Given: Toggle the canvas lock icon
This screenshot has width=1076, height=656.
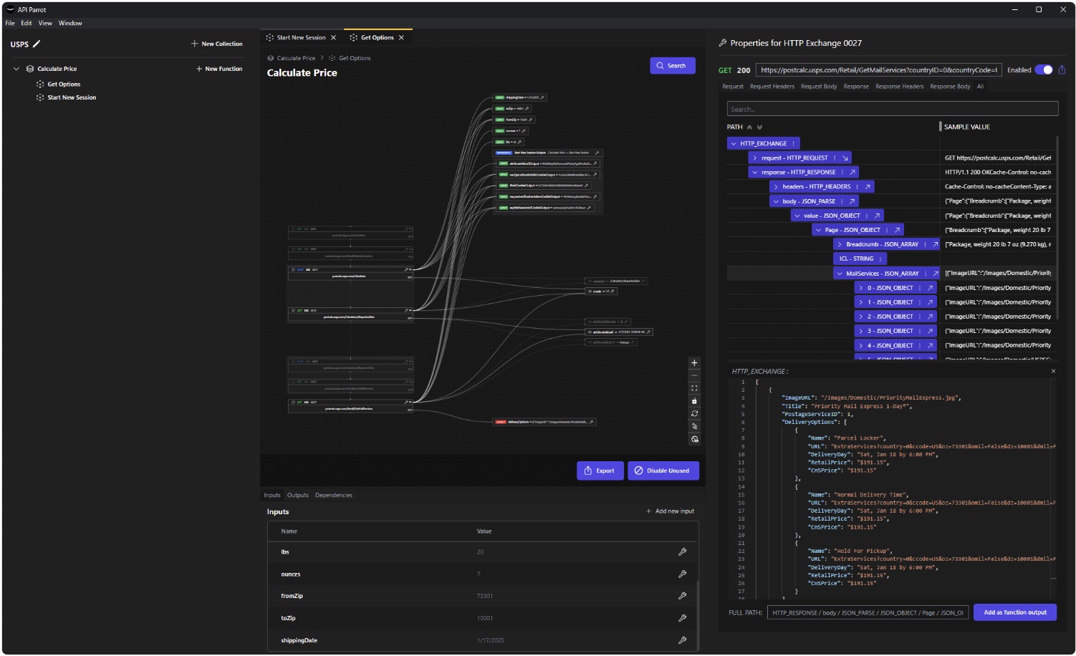Looking at the screenshot, I should point(693,401).
